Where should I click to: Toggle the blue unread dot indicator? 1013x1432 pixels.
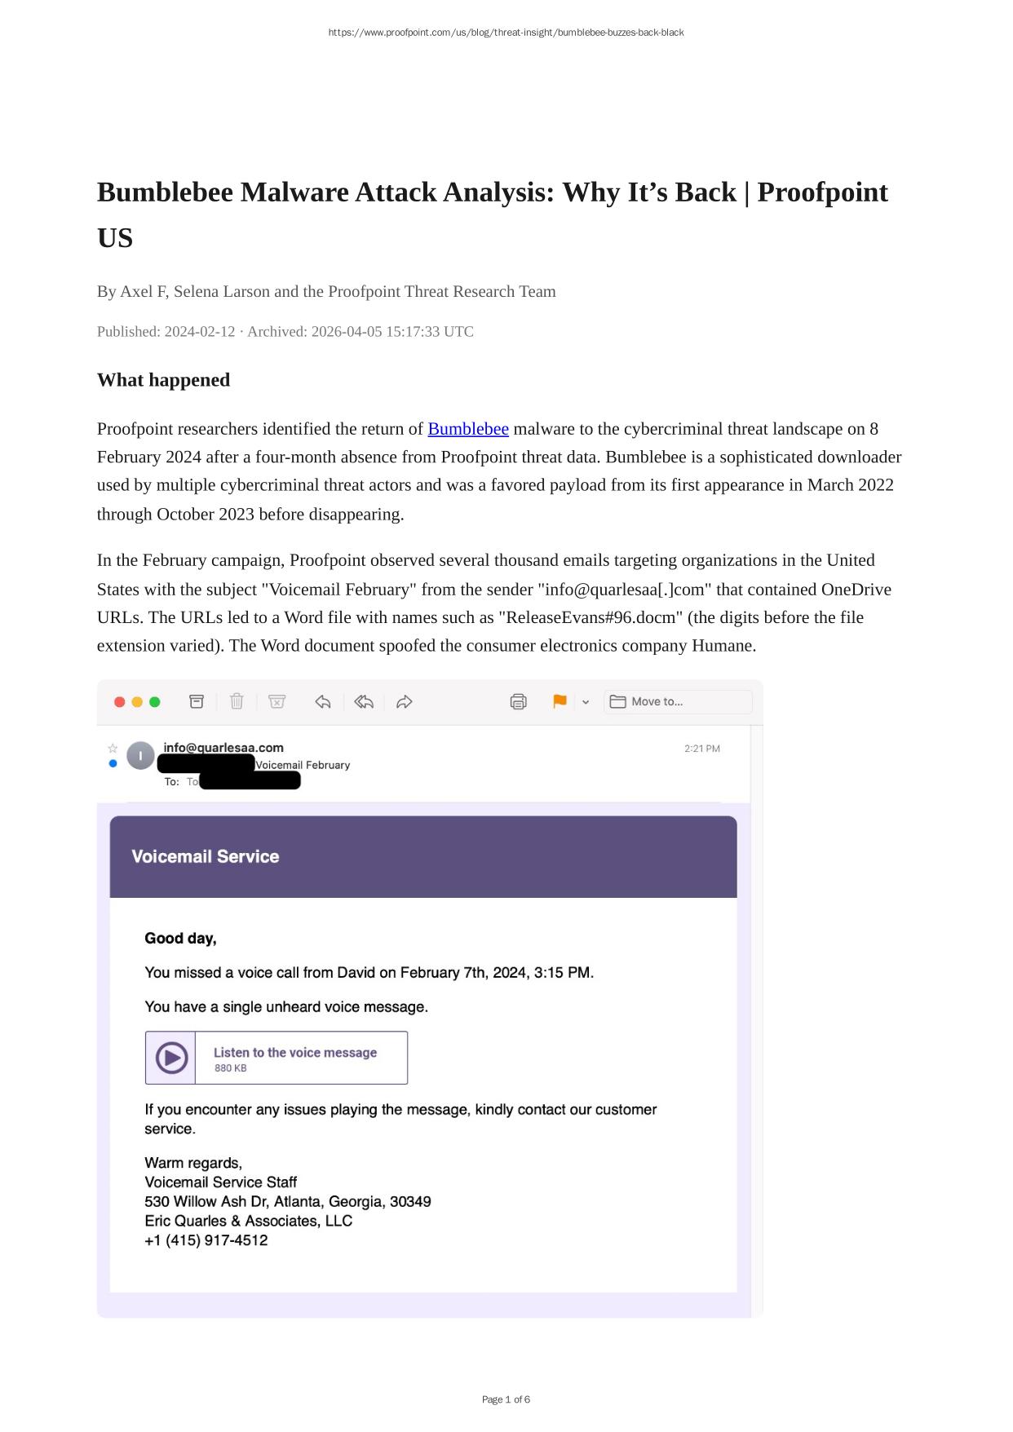click(113, 763)
